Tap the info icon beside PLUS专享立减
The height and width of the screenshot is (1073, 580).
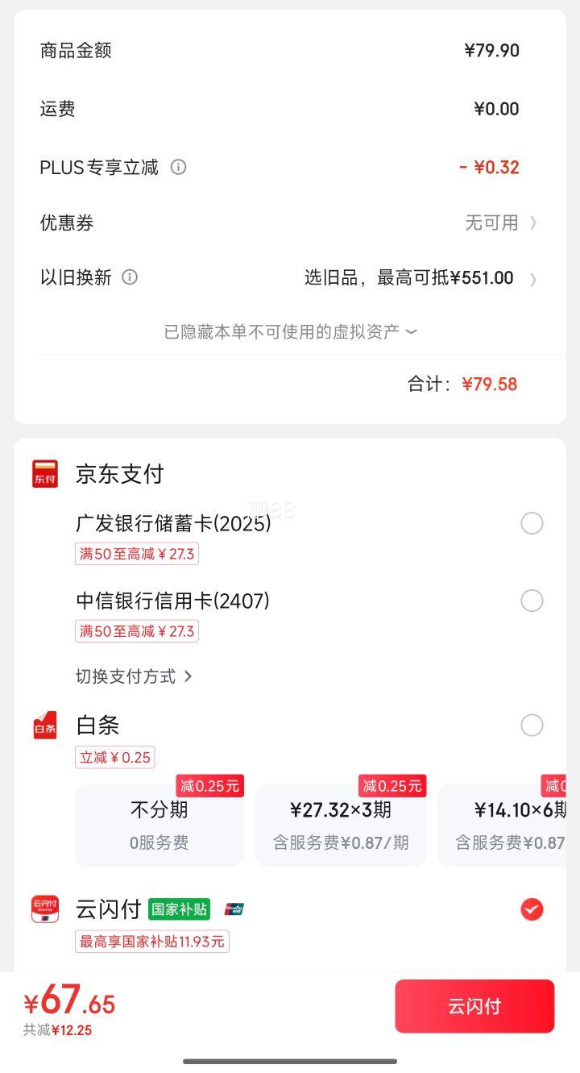pos(179,167)
